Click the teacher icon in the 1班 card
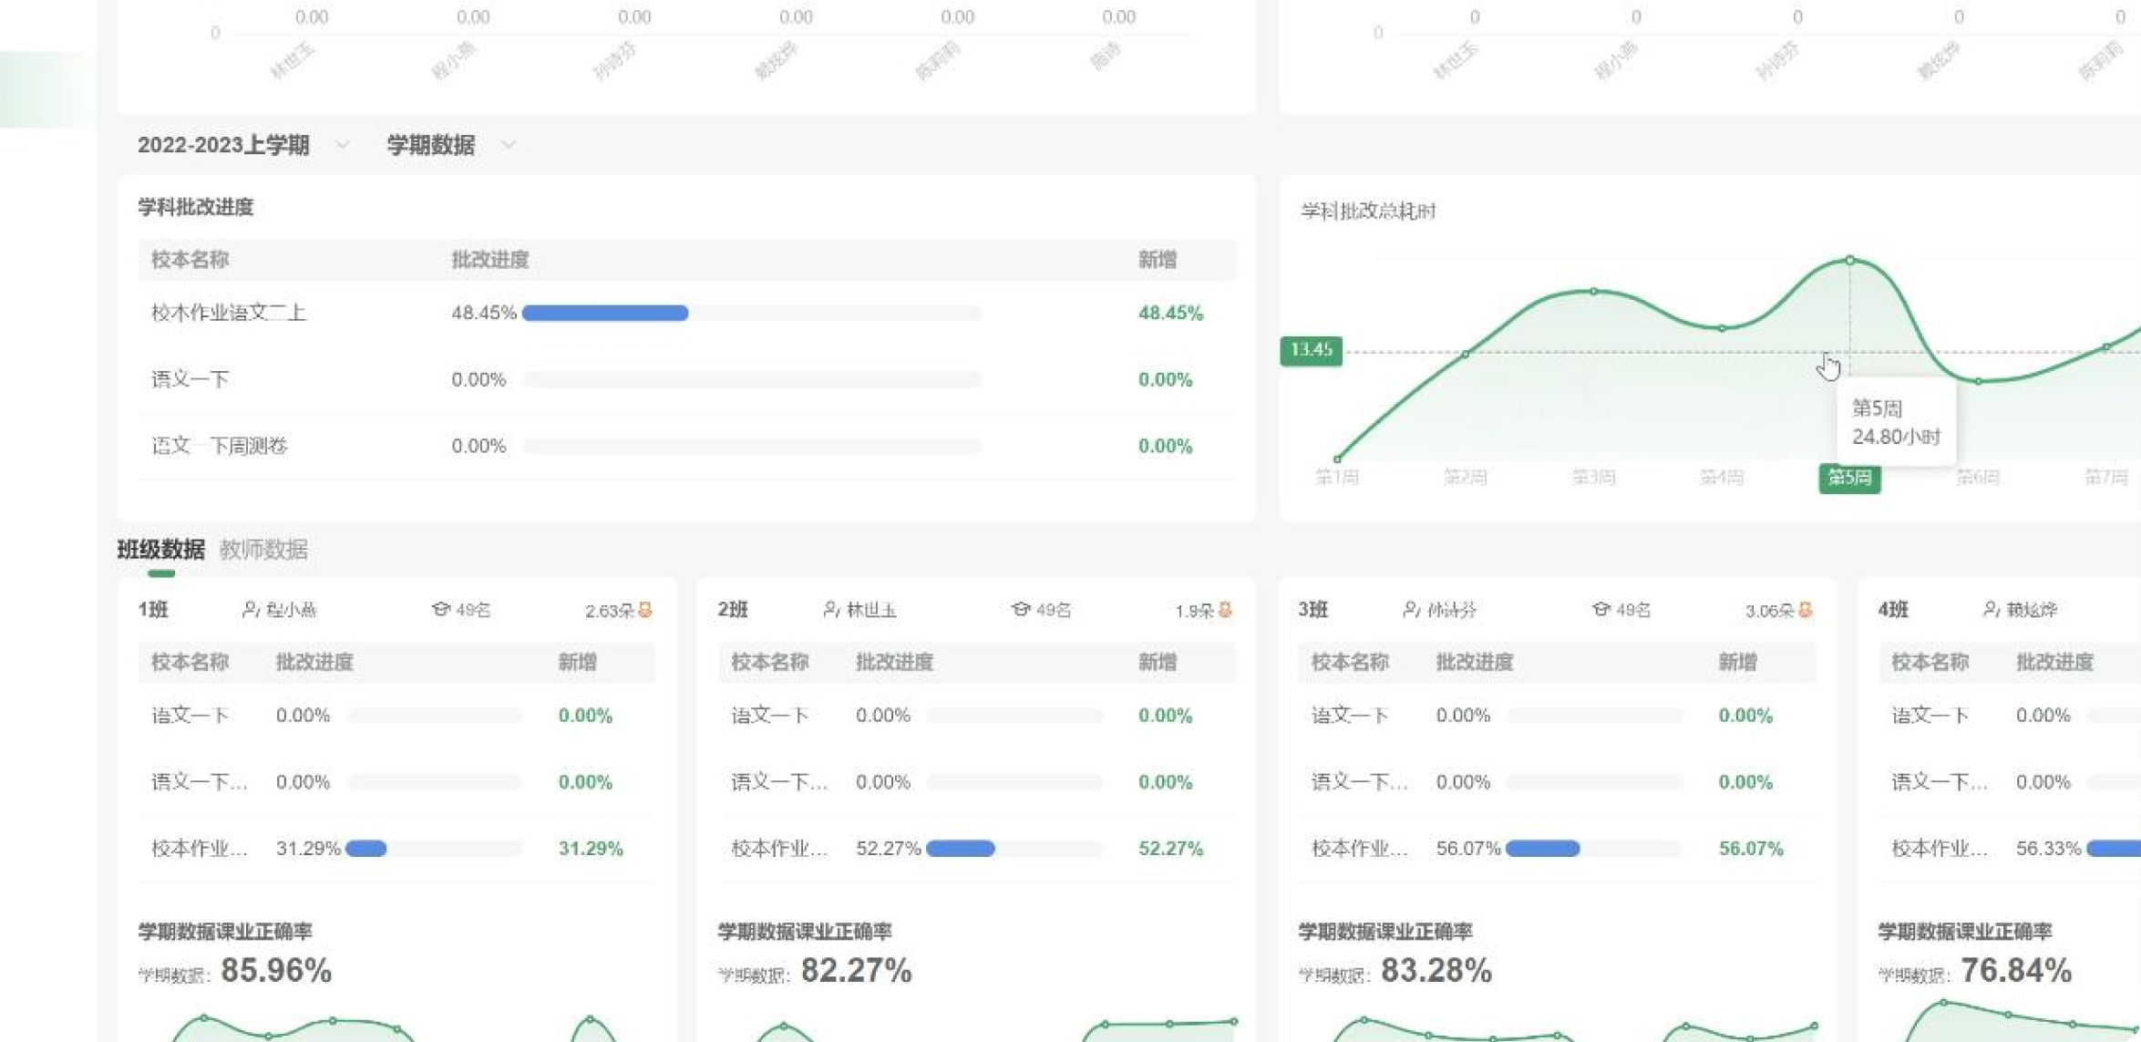This screenshot has width=2141, height=1042. click(251, 609)
